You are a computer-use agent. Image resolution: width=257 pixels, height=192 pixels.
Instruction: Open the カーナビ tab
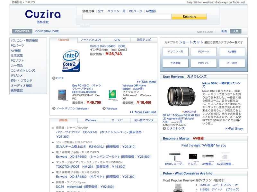117,120
